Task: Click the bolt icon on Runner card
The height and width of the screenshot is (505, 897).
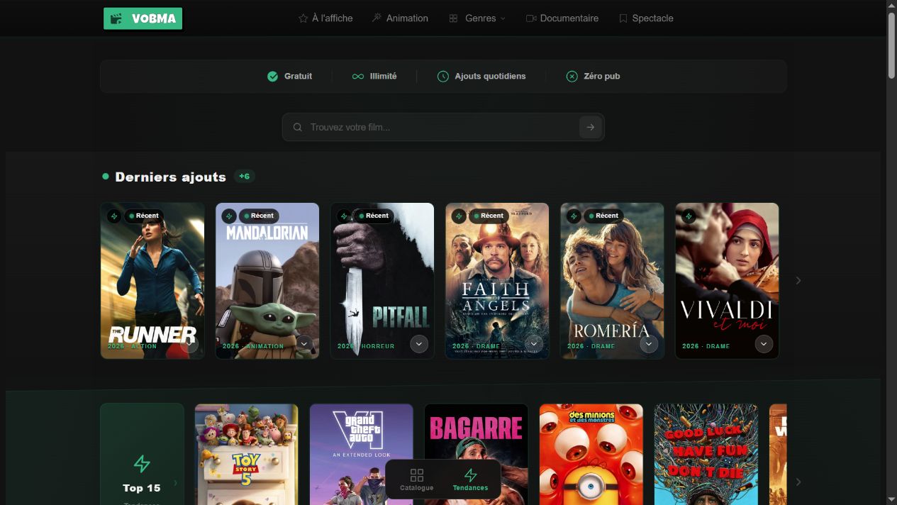Action: [x=114, y=216]
